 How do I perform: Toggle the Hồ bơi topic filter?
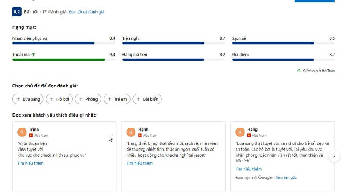59,99
